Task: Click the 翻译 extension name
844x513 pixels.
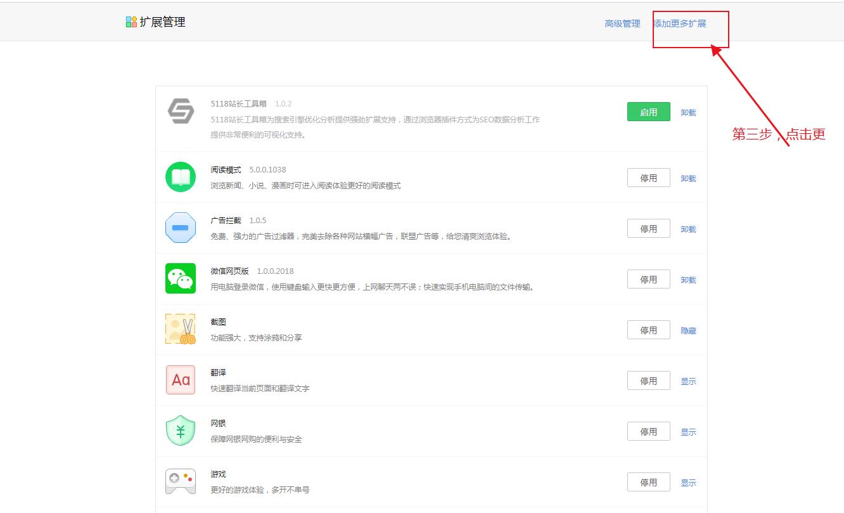Action: point(219,372)
